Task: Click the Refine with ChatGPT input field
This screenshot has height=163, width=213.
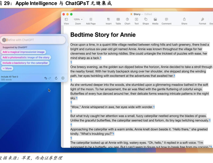Action: tap(35, 40)
